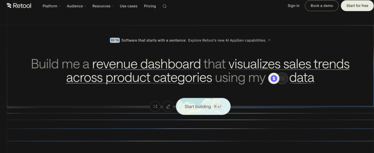Open the search magnifier icon
The width and height of the screenshot is (374, 153).
click(x=164, y=6)
